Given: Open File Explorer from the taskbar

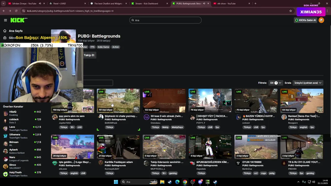Looking at the screenshot, I should click(x=162, y=182).
